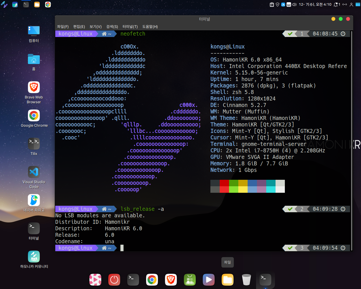
Task: Click the red power icon in dock
Action: point(114,280)
